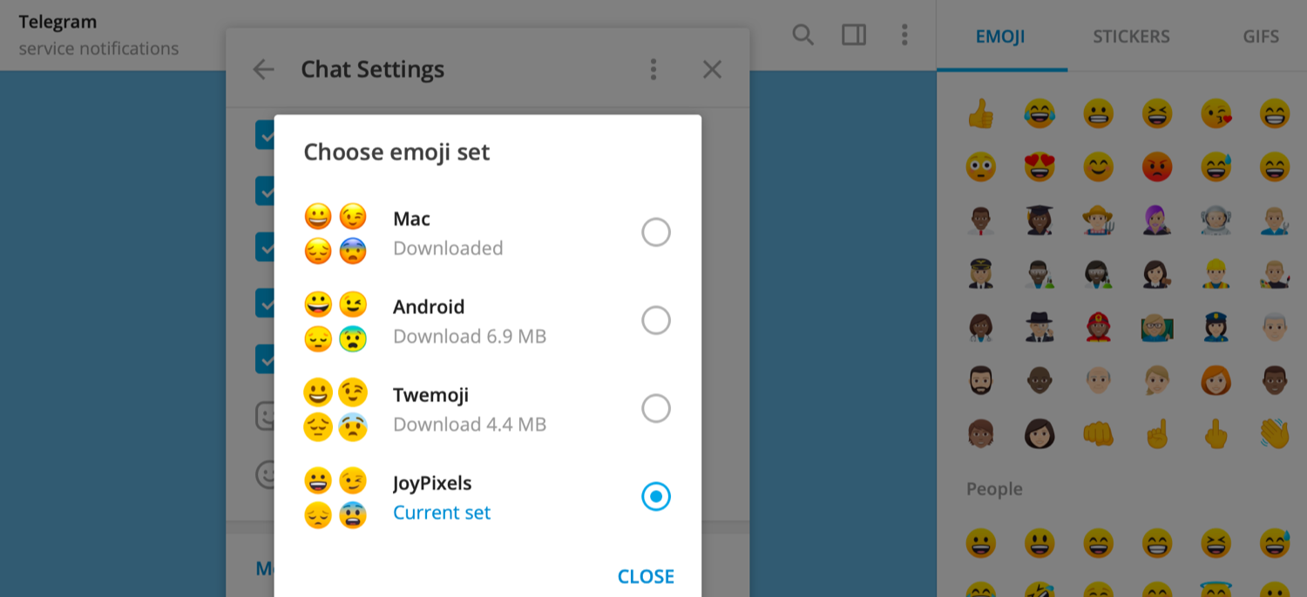
Task: Click the search icon in chat header
Action: (x=802, y=35)
